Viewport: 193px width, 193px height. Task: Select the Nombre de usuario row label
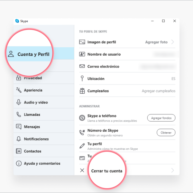click(104, 54)
